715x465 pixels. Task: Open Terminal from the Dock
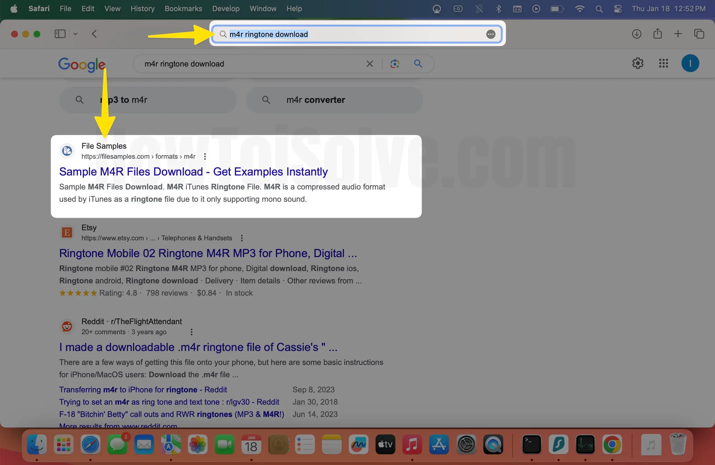click(x=532, y=445)
